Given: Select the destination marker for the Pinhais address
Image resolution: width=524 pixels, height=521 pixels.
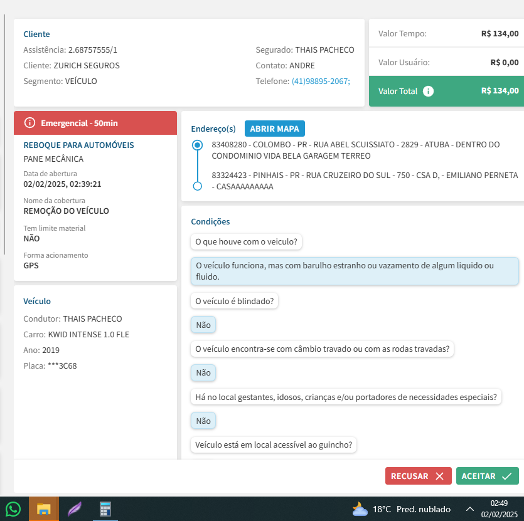Looking at the screenshot, I should coord(198,186).
